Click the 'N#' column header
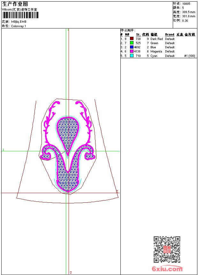 pyautogui.click(x=127, y=35)
